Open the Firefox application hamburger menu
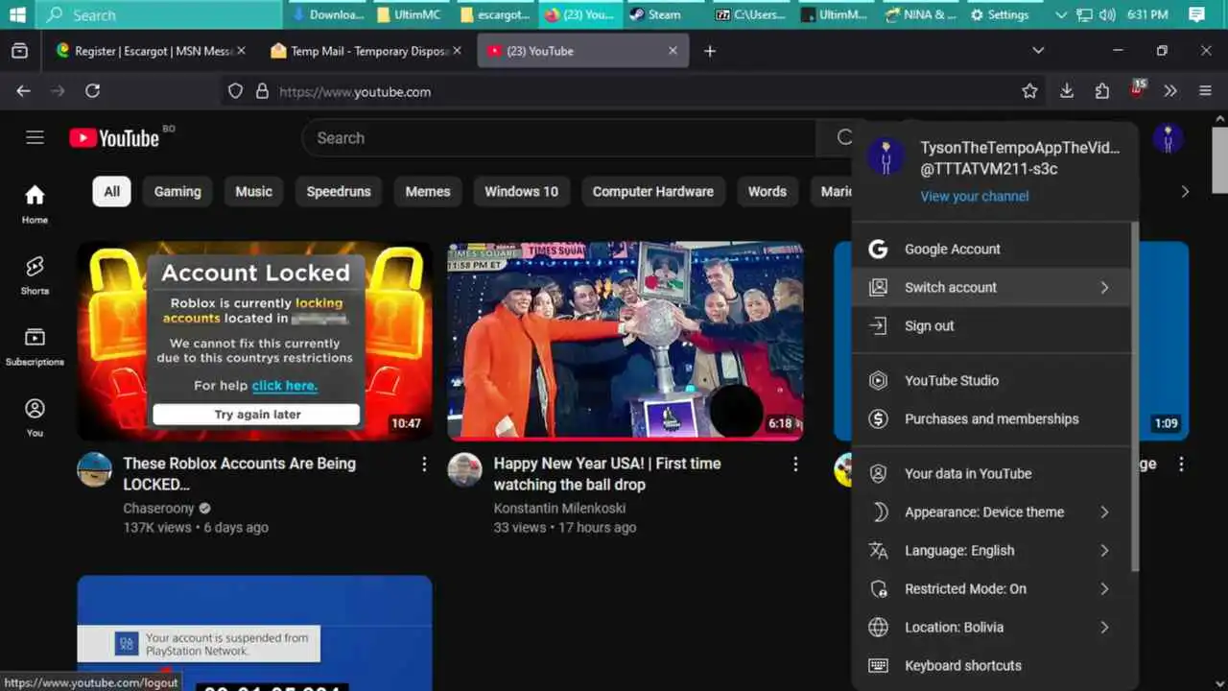1228x691 pixels. 1206,91
